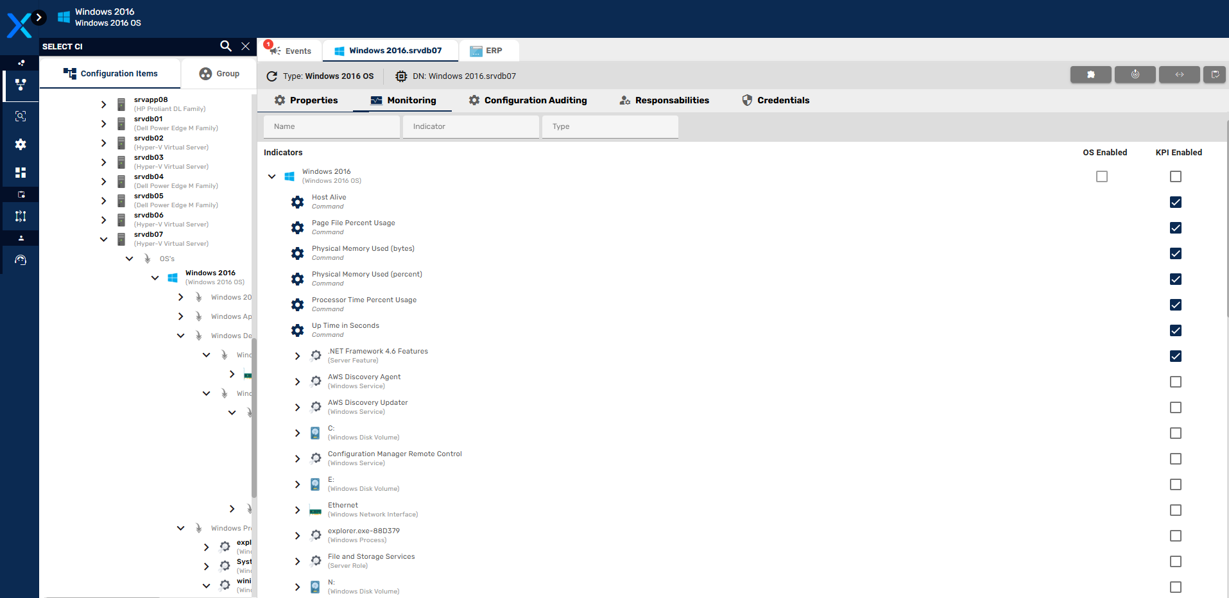Click the double-arrow code toolbar button
This screenshot has width=1229, height=598.
(1179, 75)
